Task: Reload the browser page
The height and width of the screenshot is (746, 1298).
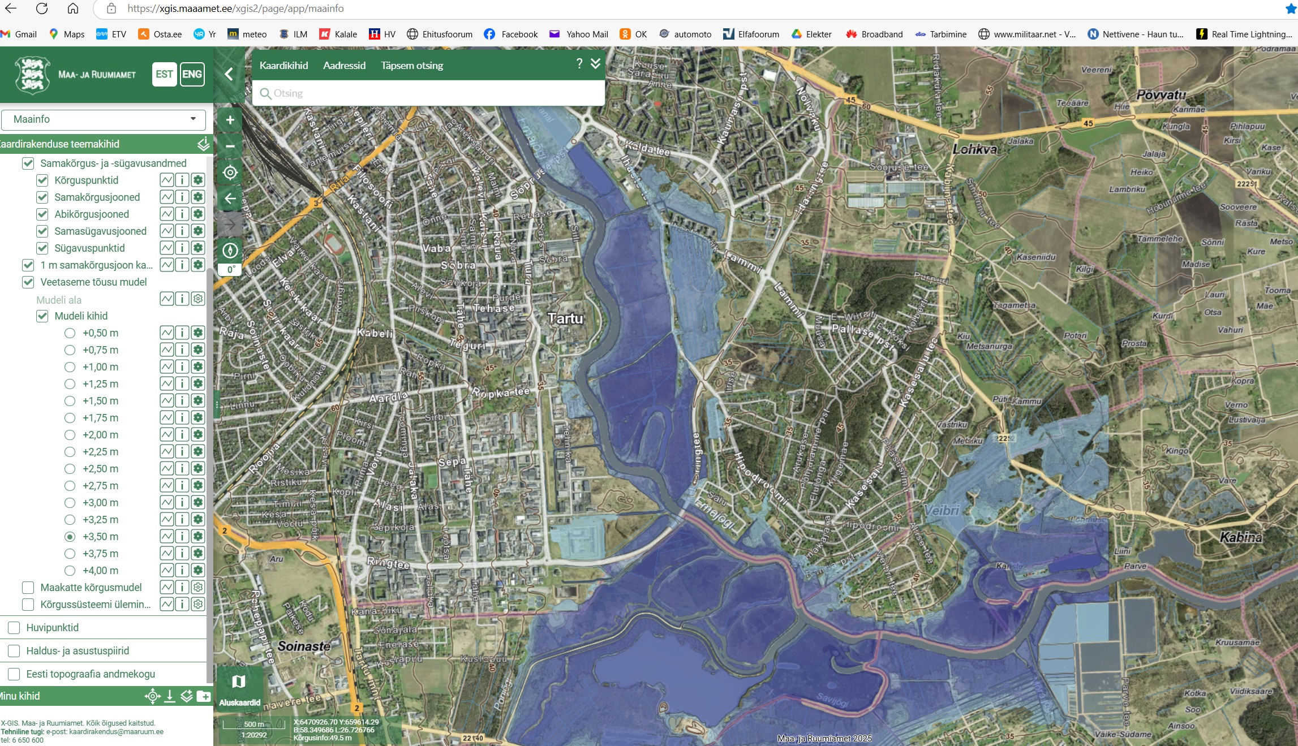Action: click(x=42, y=8)
